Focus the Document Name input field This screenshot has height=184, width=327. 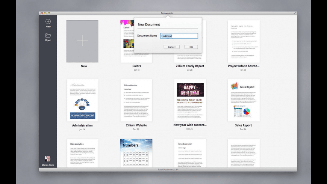point(179,36)
